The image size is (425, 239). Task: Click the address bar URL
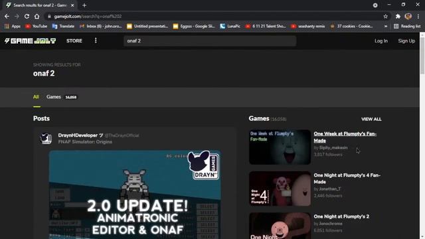[x=88, y=17]
